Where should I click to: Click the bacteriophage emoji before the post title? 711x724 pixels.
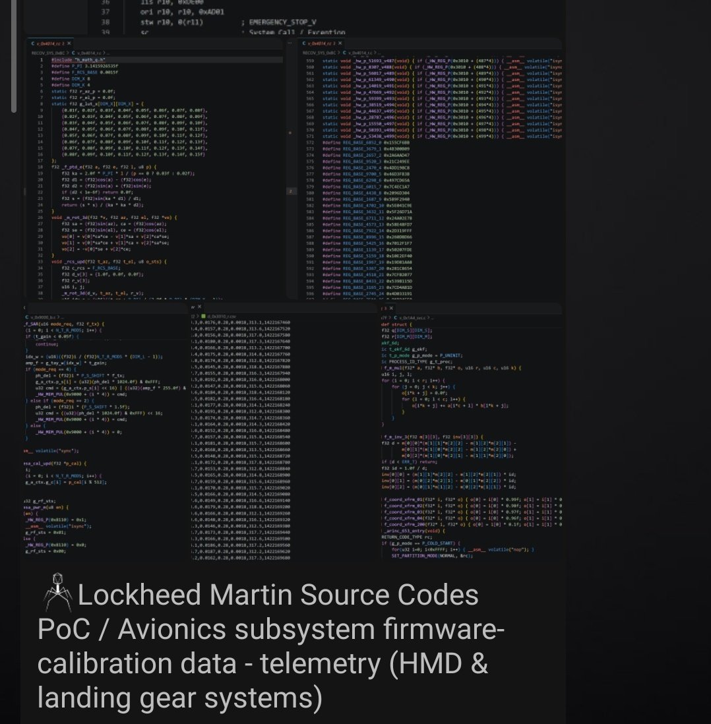[x=57, y=591]
